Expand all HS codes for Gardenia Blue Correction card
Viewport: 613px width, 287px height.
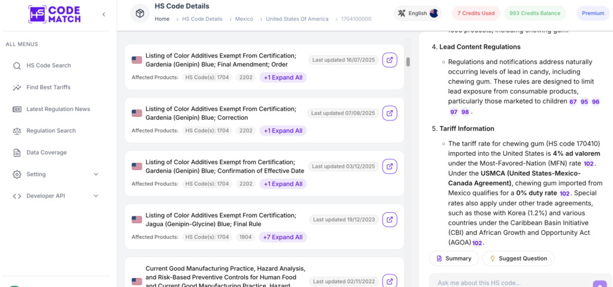point(283,131)
